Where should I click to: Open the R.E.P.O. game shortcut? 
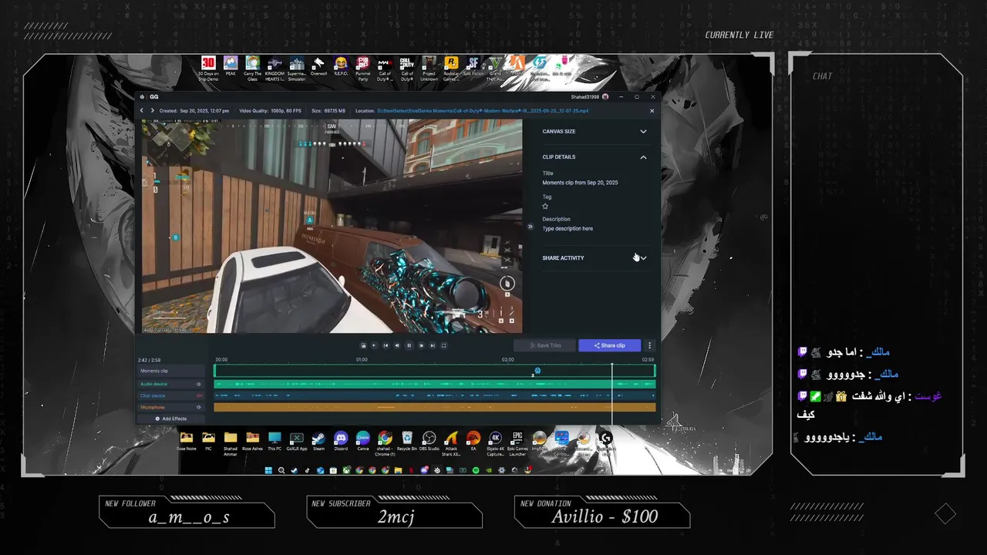coord(341,68)
